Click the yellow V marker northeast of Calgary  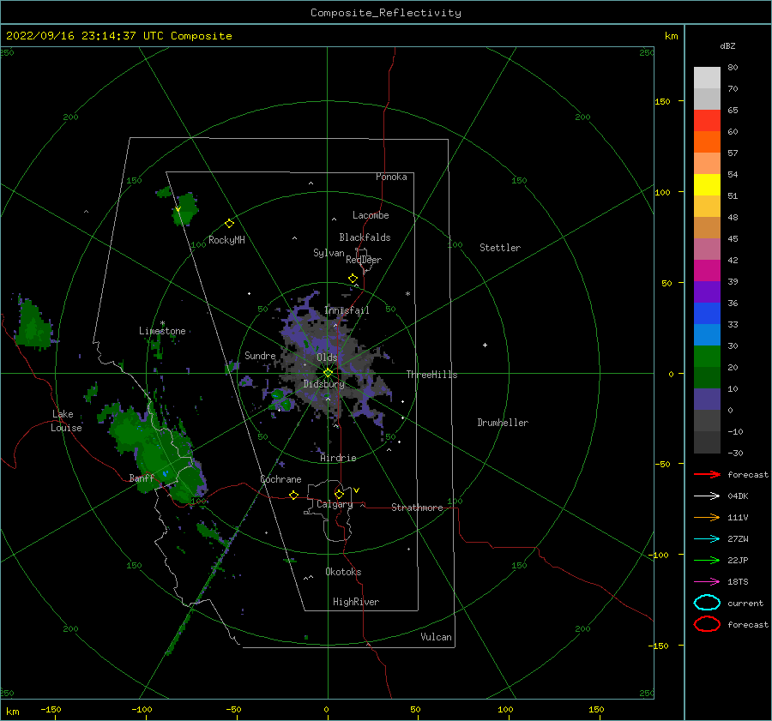(356, 490)
